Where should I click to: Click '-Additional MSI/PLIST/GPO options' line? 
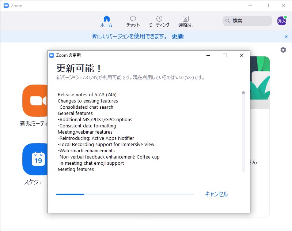(x=95, y=119)
